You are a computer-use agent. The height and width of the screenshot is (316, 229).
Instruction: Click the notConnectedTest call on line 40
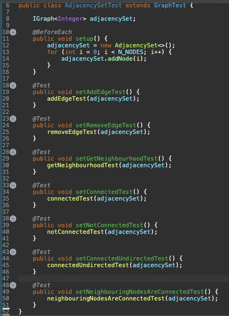[76, 232]
